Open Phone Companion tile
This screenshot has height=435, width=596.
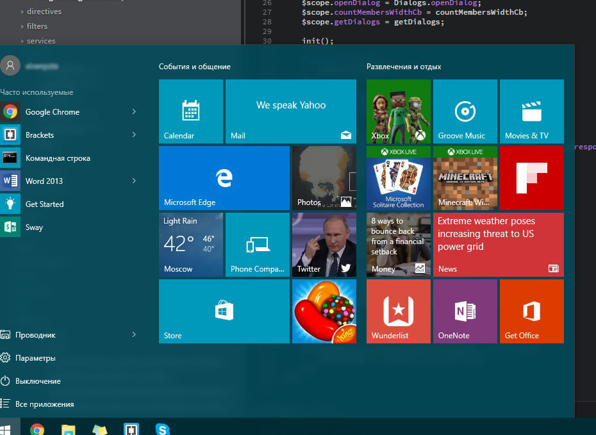(257, 244)
